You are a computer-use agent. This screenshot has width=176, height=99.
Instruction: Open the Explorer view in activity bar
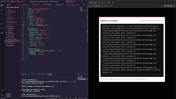pyautogui.click(x=2, y=5)
